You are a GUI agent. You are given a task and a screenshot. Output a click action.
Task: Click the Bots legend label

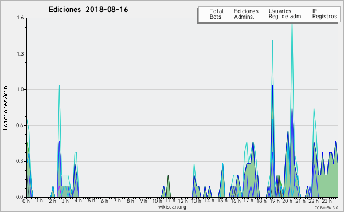click(215, 17)
